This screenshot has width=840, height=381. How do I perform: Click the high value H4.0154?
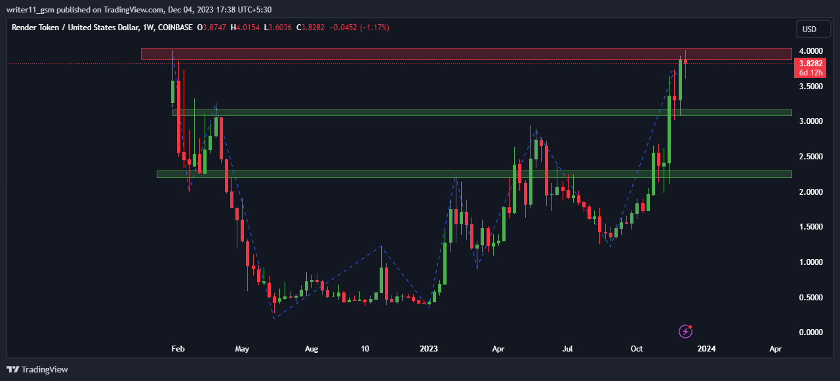click(x=247, y=28)
